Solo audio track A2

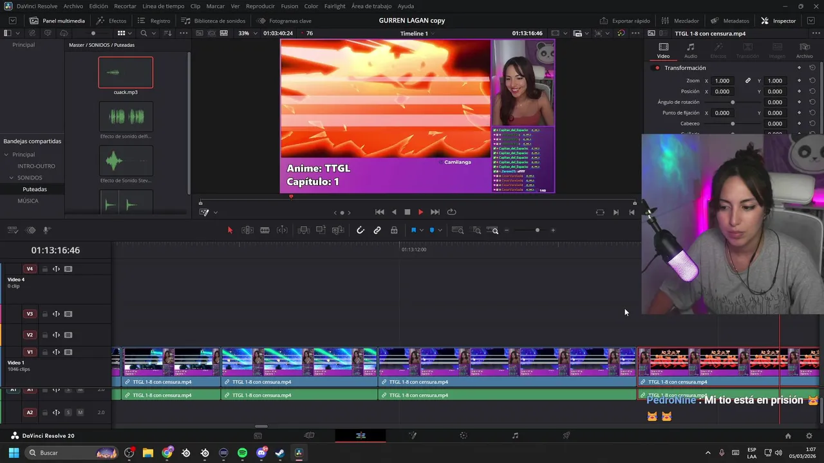point(68,413)
